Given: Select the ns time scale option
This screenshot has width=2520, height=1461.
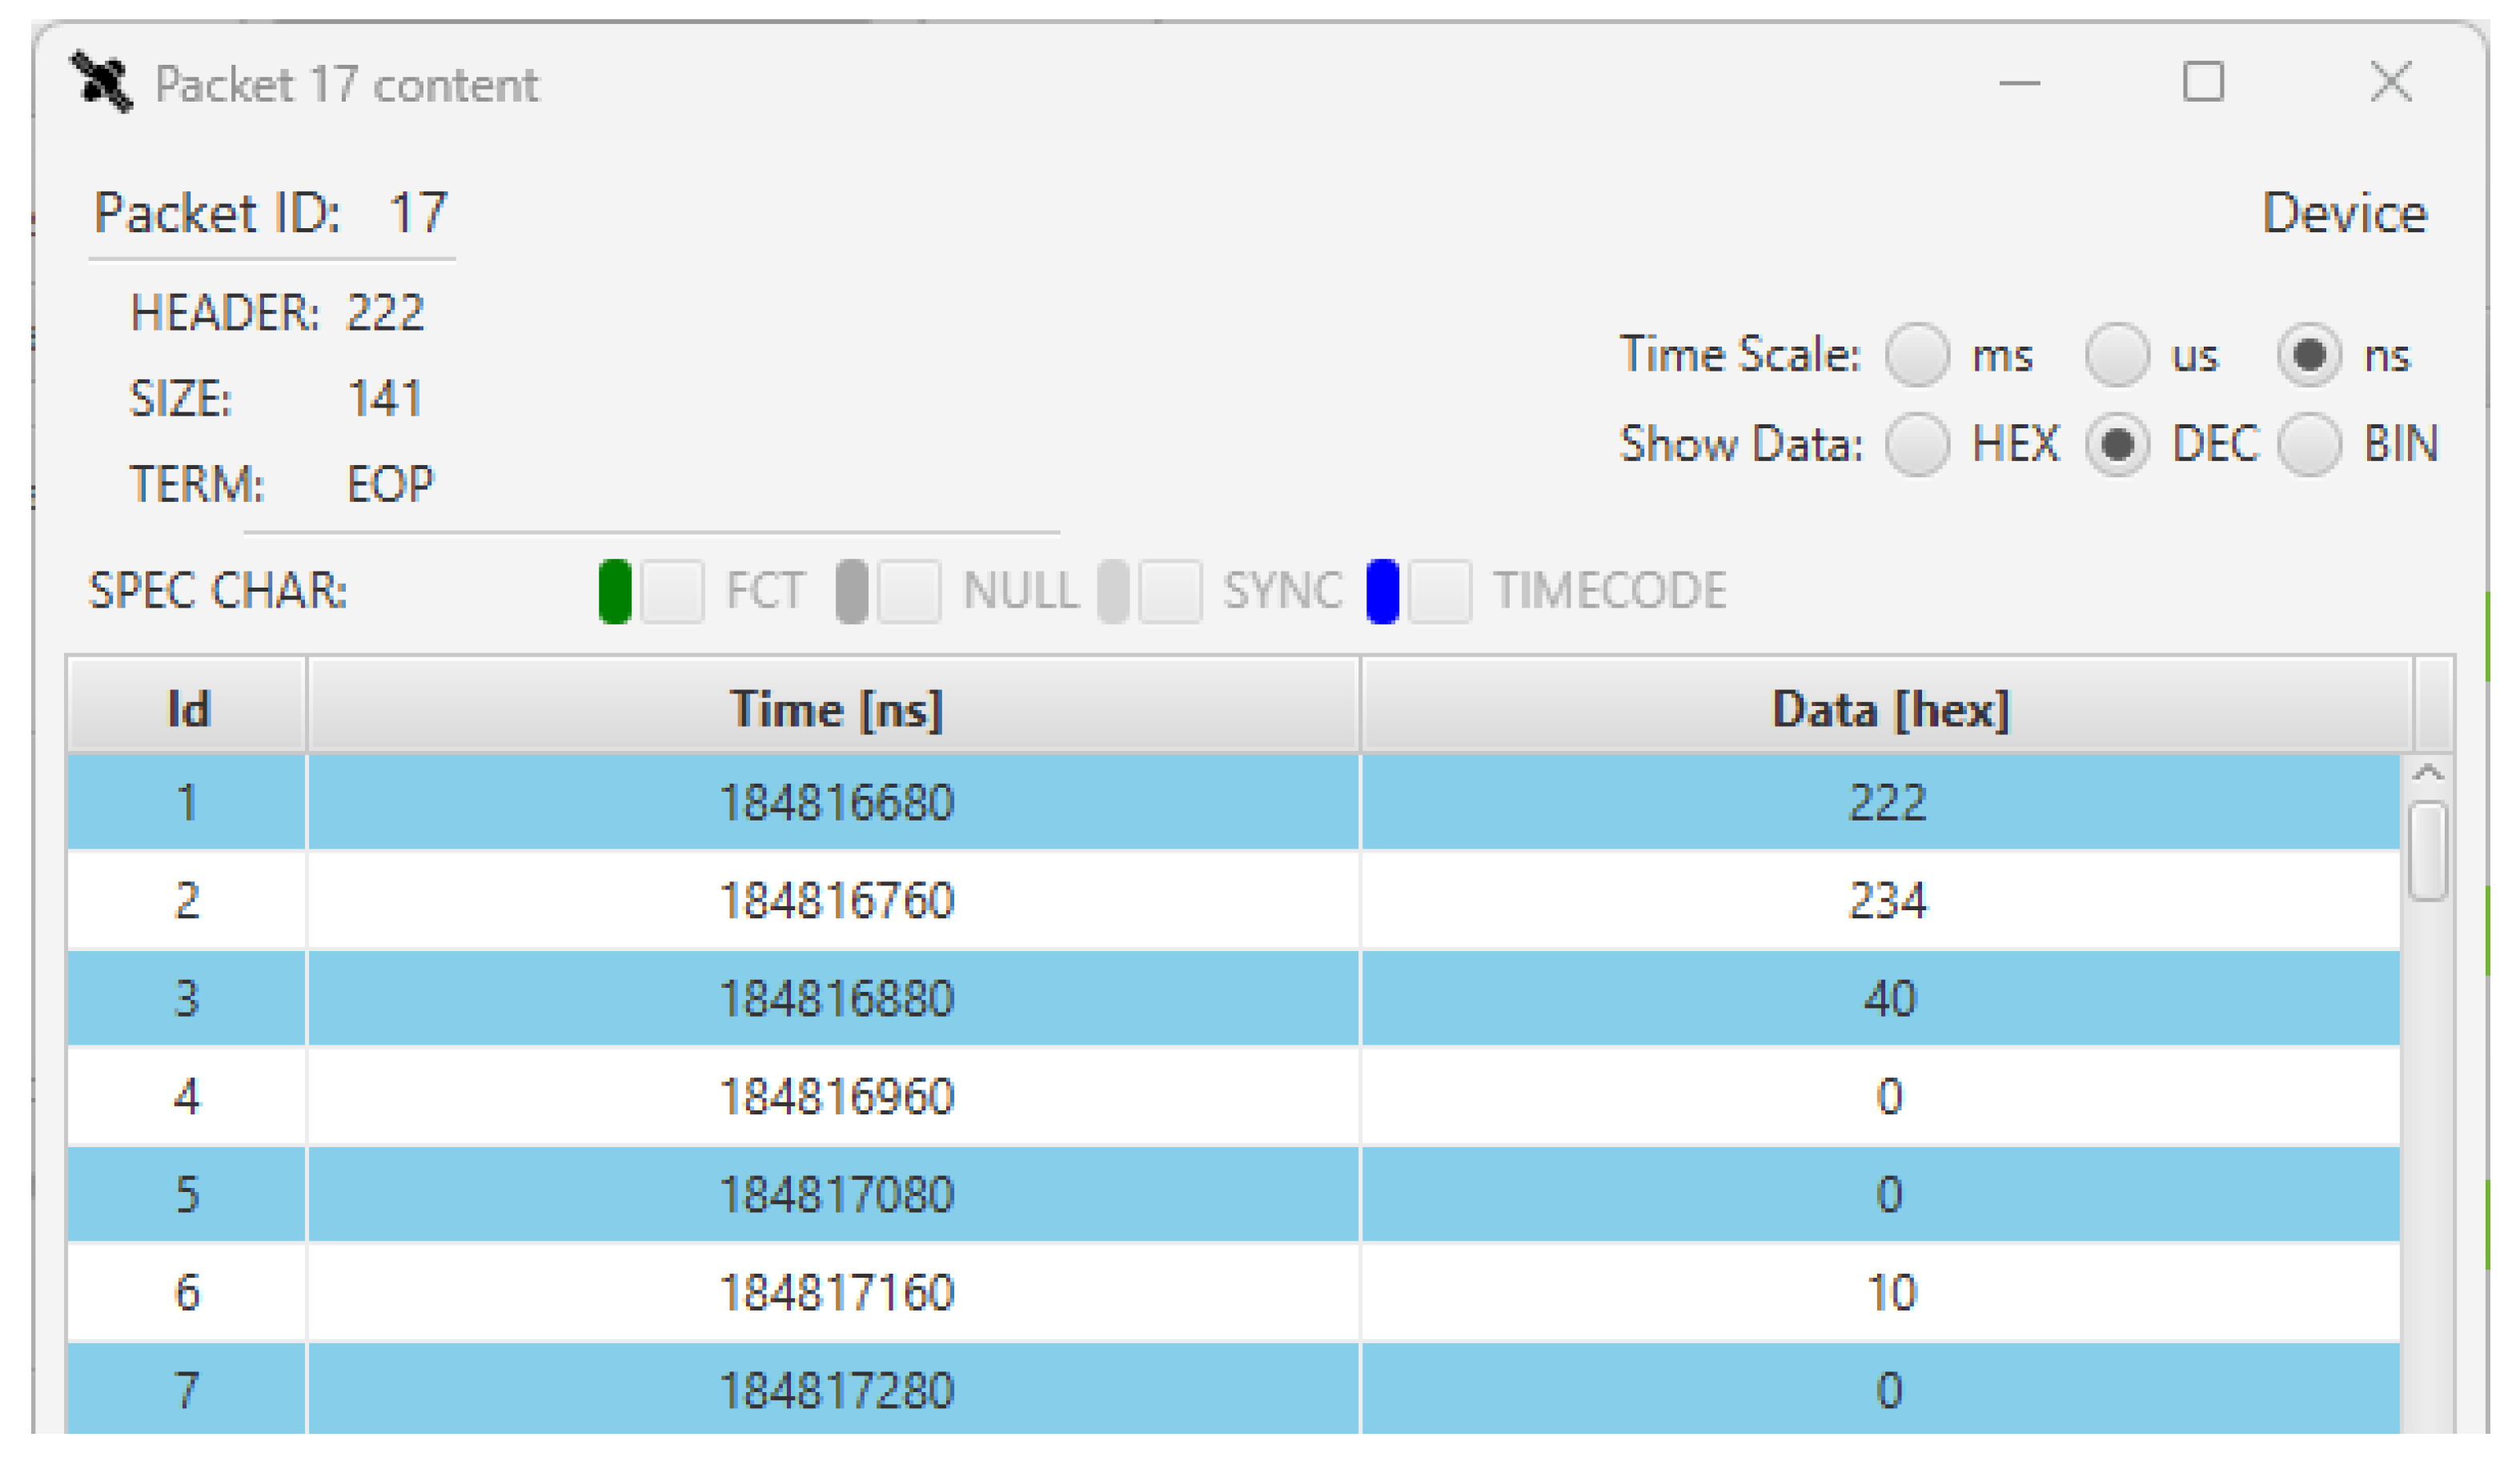Looking at the screenshot, I should [2308, 355].
